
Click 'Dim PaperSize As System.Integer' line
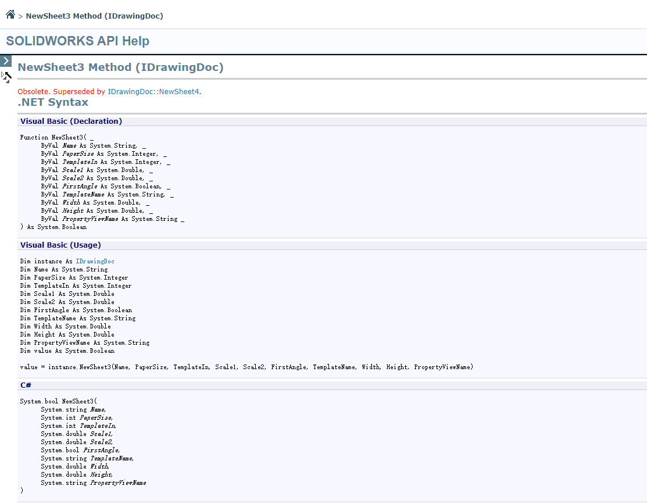click(74, 278)
